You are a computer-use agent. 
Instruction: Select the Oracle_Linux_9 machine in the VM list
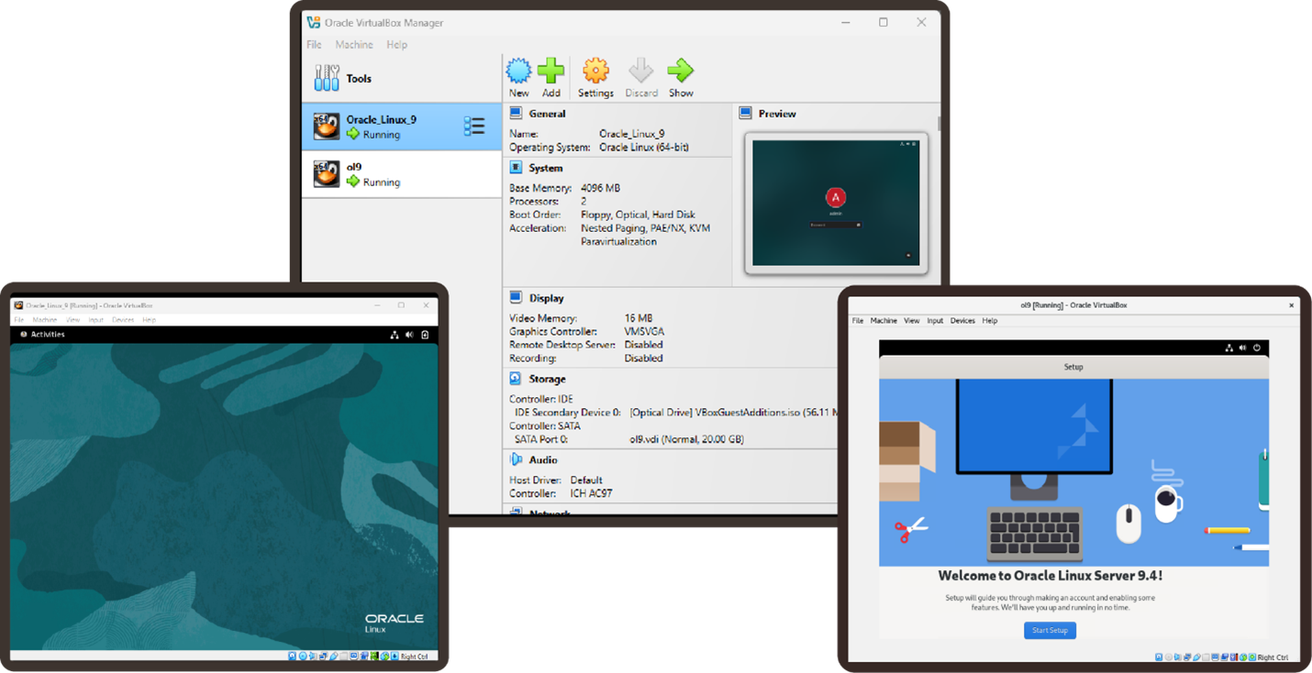pos(402,127)
